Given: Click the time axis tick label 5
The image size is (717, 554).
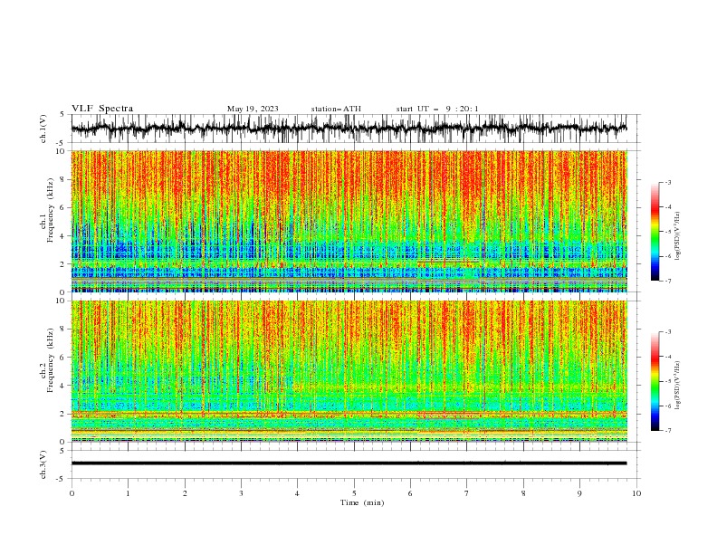Looking at the screenshot, I should point(354,493).
